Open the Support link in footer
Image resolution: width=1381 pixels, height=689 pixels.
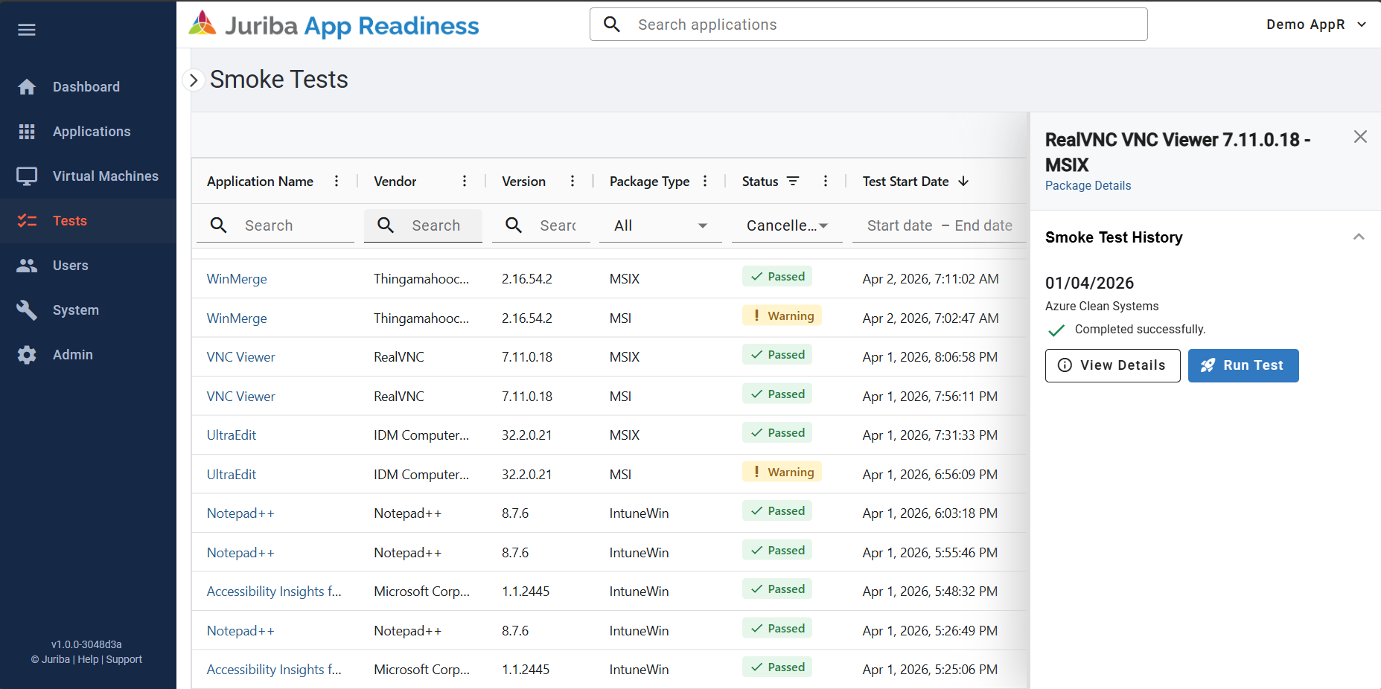pyautogui.click(x=124, y=659)
